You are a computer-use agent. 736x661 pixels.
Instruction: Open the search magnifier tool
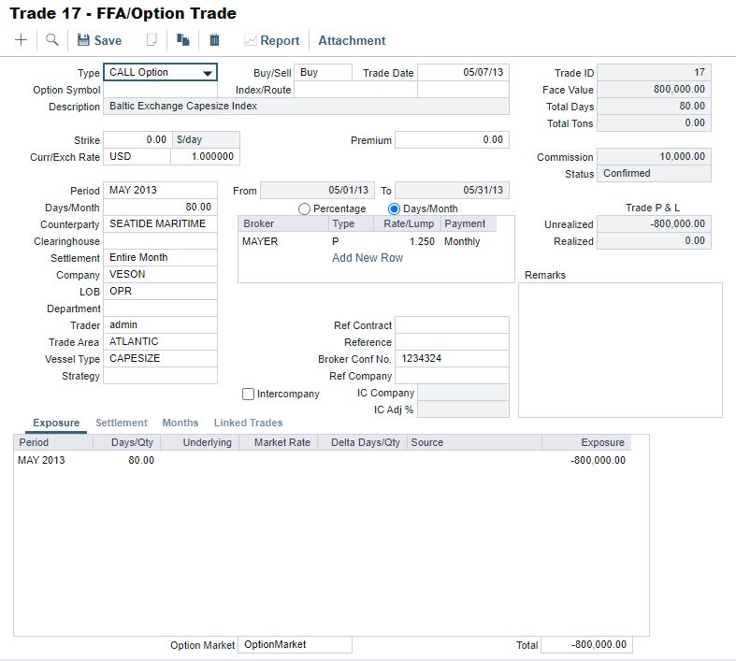(x=52, y=40)
